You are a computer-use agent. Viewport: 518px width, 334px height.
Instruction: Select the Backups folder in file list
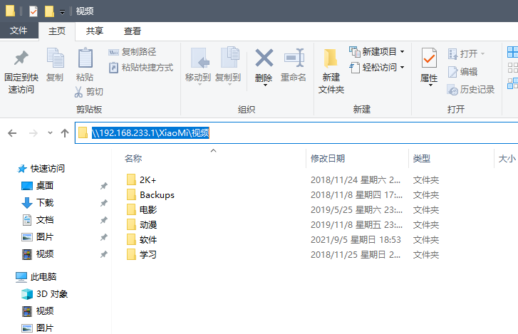coord(157,195)
